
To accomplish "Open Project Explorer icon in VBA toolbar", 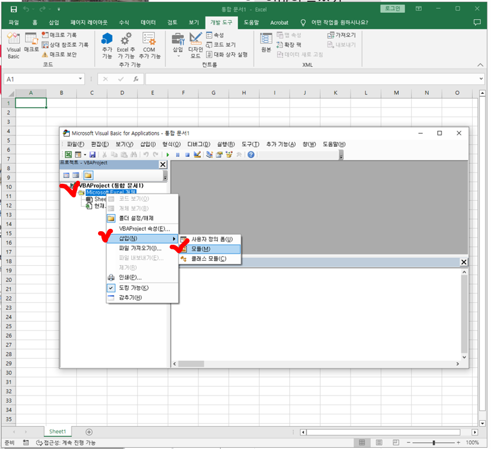I will [210, 154].
